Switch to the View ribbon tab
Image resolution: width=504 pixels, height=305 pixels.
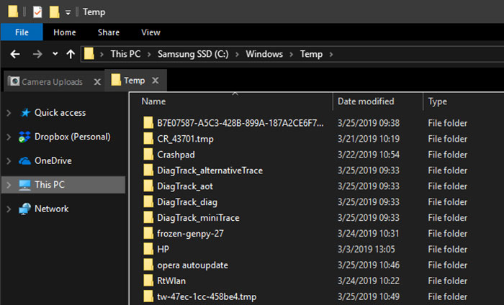[150, 32]
